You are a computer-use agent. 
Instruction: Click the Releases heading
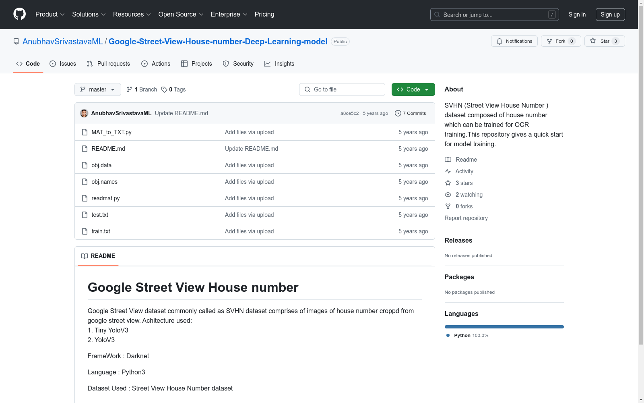click(x=458, y=240)
